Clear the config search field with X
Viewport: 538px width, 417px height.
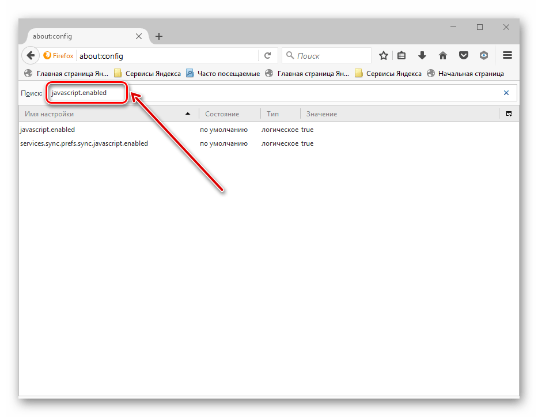click(x=506, y=93)
